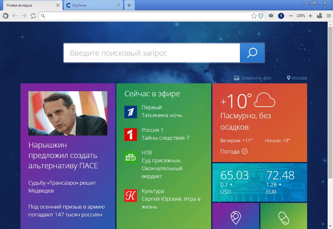Image resolution: width=333 pixels, height=229 pixels.
Task: Click the 100% zoom level indicator
Action: (301, 16)
